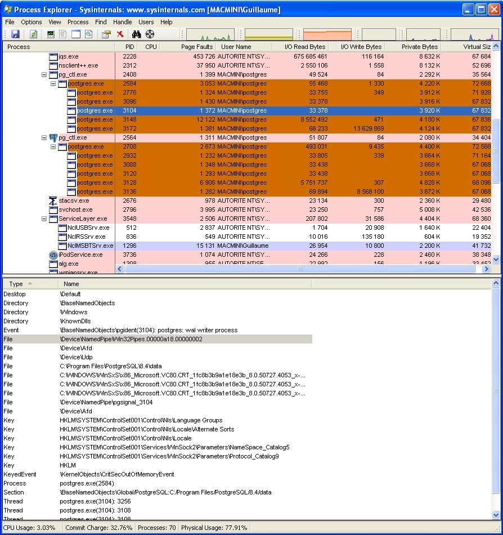Click the Refresh Now toolbar icon
Viewport: 503px width, 535px height.
click(x=33, y=34)
